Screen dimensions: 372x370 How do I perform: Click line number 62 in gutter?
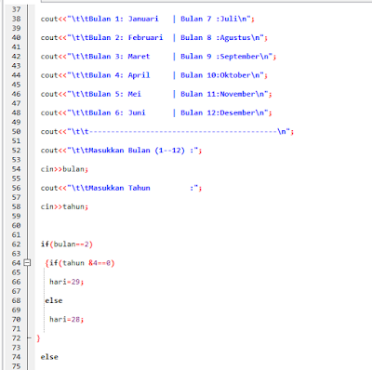pyautogui.click(x=16, y=244)
